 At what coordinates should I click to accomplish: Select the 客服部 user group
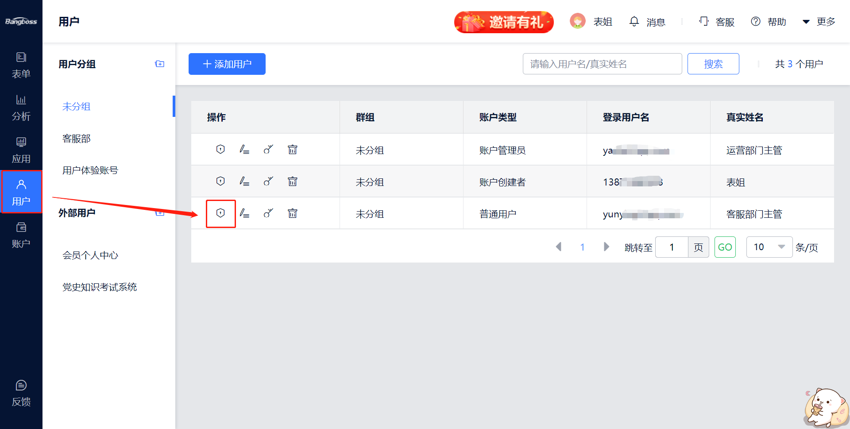click(x=77, y=139)
